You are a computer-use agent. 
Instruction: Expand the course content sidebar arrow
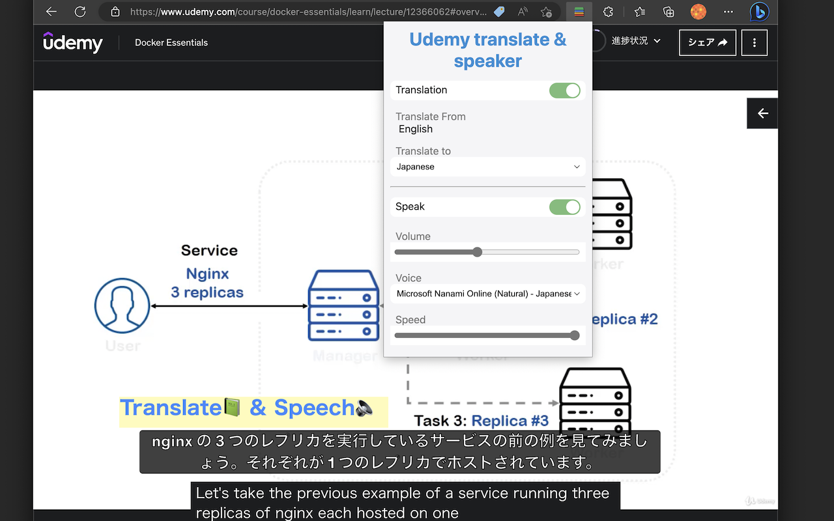tap(762, 113)
